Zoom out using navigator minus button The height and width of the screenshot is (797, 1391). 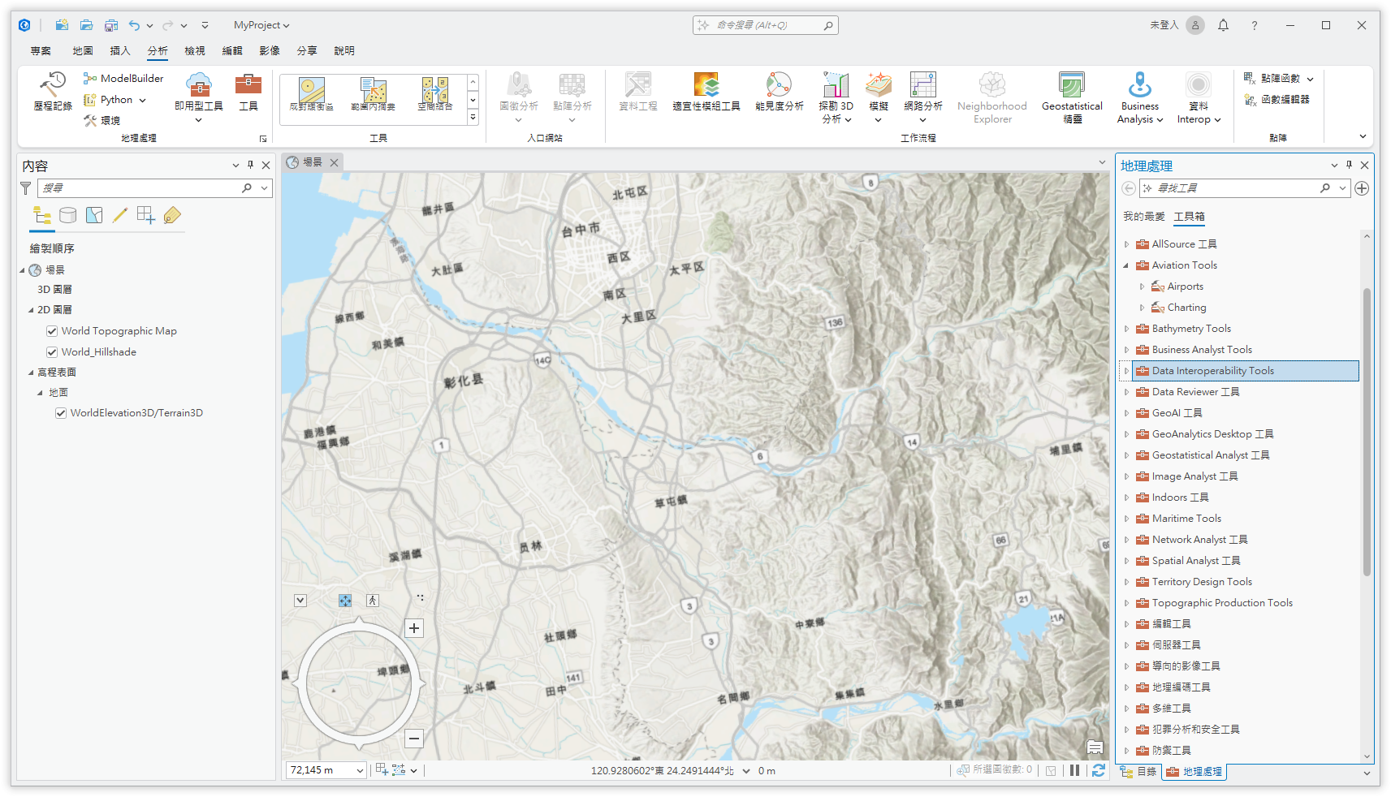pyautogui.click(x=414, y=739)
